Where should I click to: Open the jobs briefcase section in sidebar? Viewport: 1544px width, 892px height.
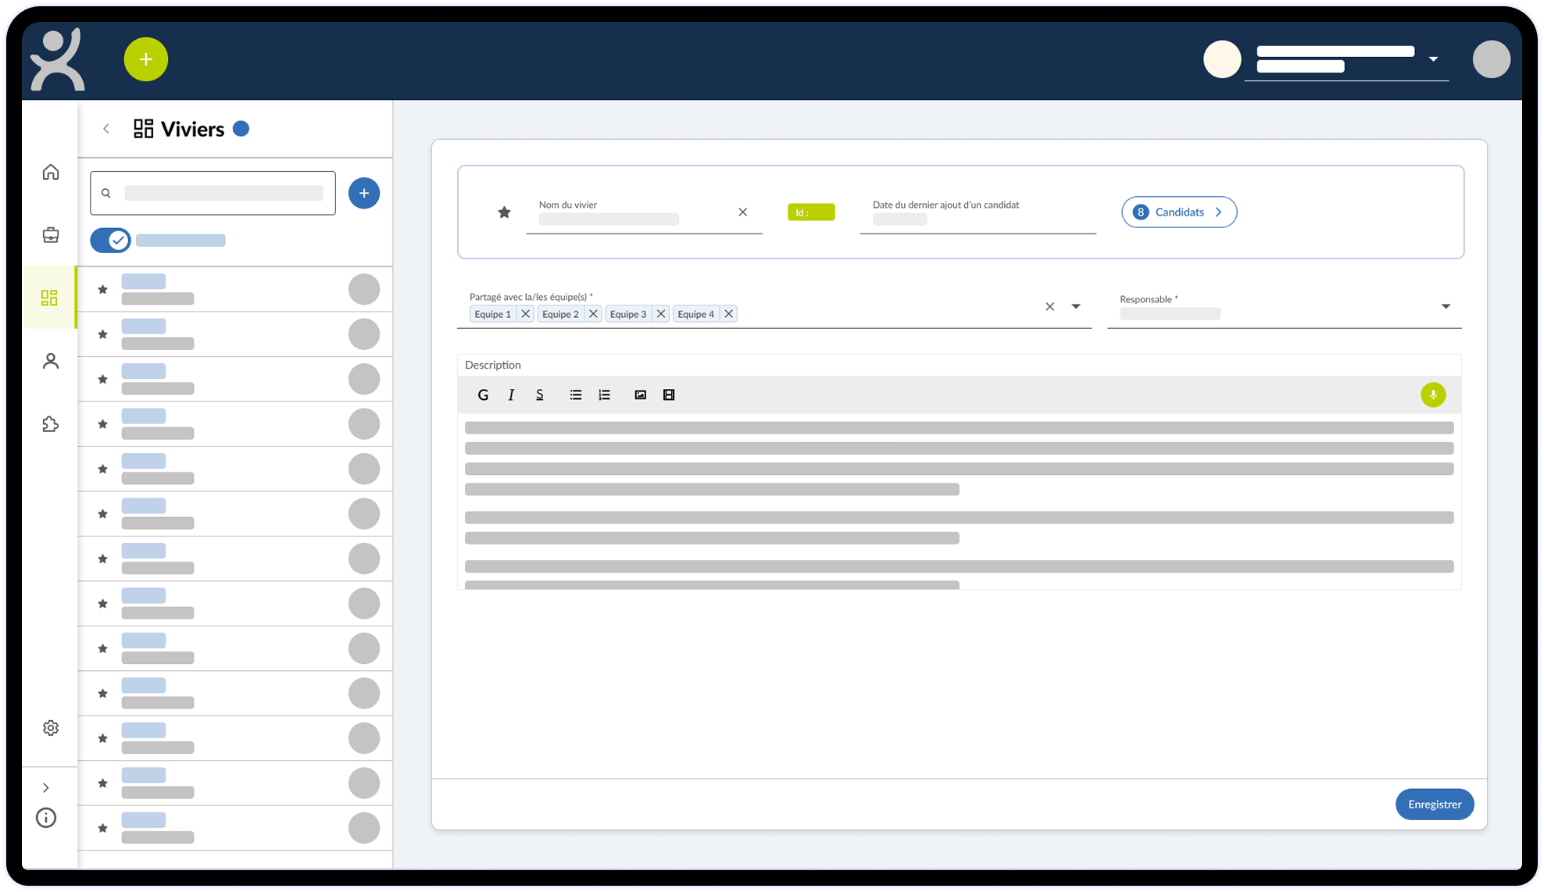coord(51,235)
